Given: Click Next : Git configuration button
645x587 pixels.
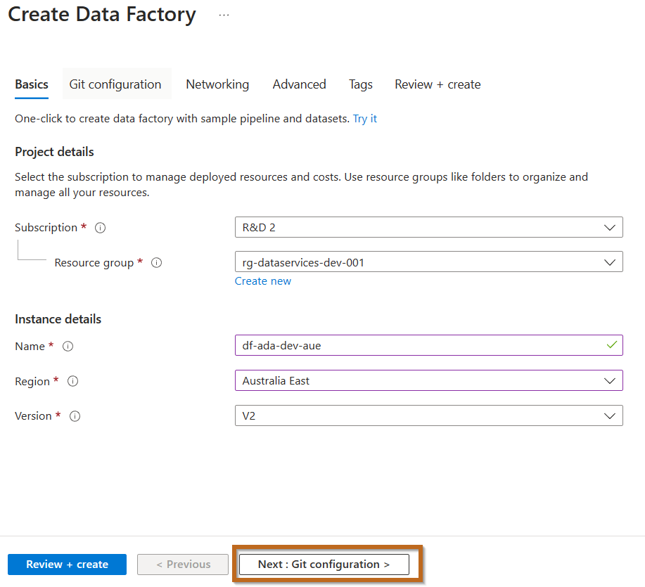Looking at the screenshot, I should click(324, 565).
